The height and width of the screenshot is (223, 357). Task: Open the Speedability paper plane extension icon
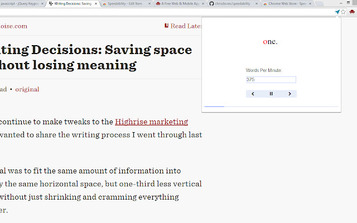coord(337,12)
